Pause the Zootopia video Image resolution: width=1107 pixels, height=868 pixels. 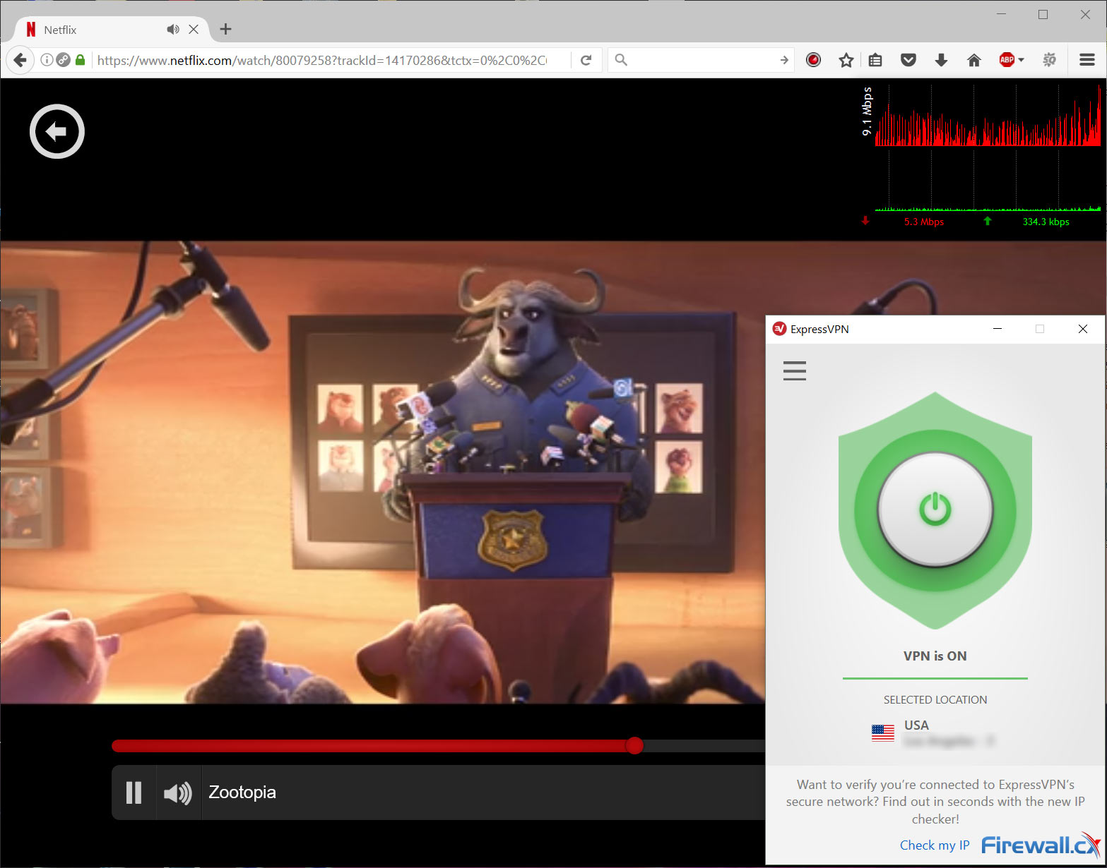134,792
